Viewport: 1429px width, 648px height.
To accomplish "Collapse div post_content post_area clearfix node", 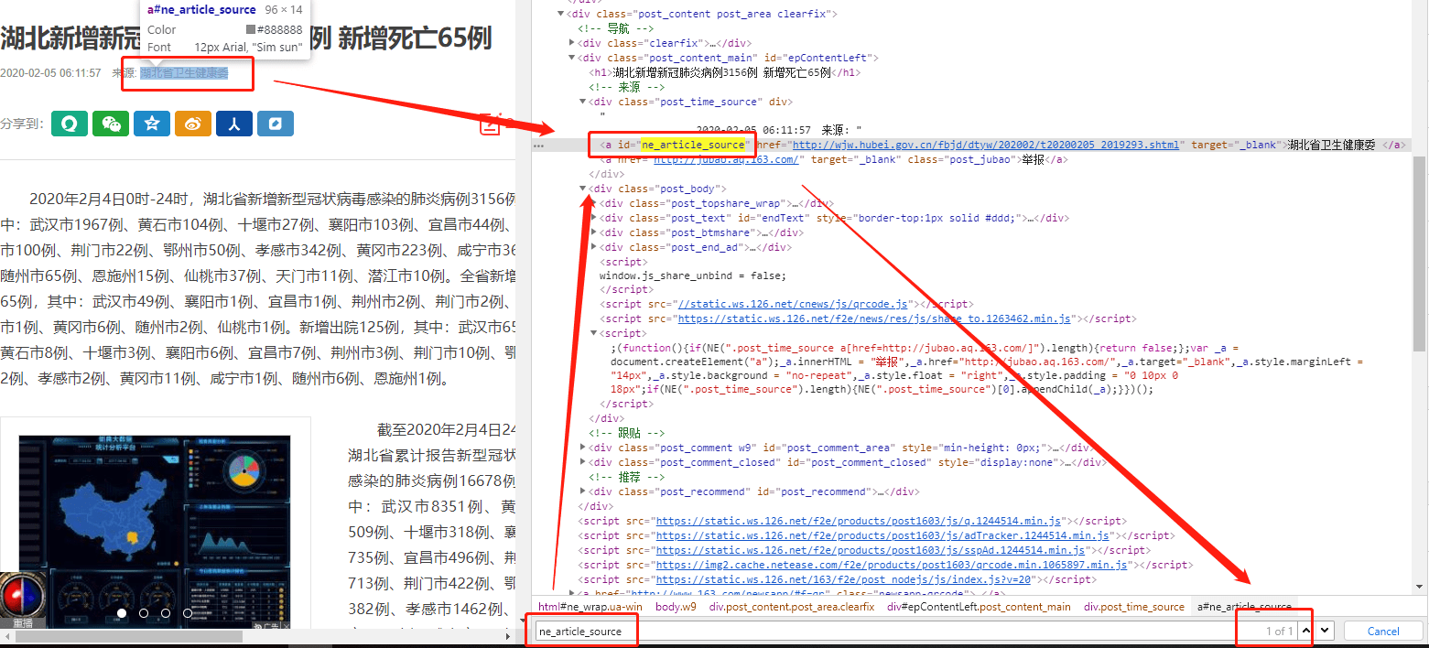I will tap(561, 14).
